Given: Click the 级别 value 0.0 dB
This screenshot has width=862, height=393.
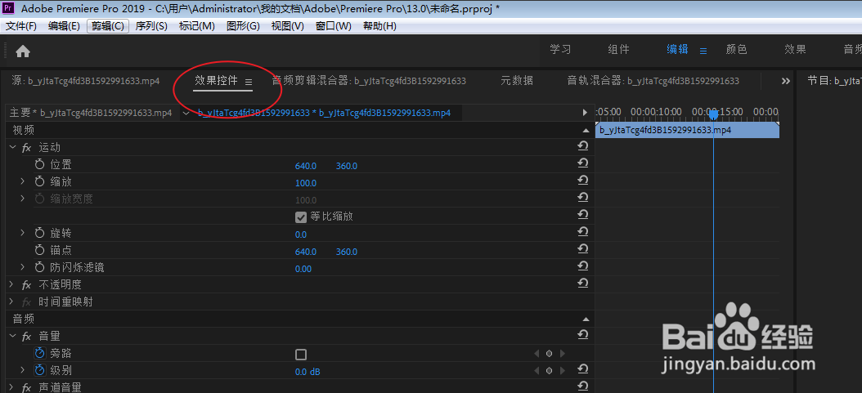Looking at the screenshot, I should 308,372.
